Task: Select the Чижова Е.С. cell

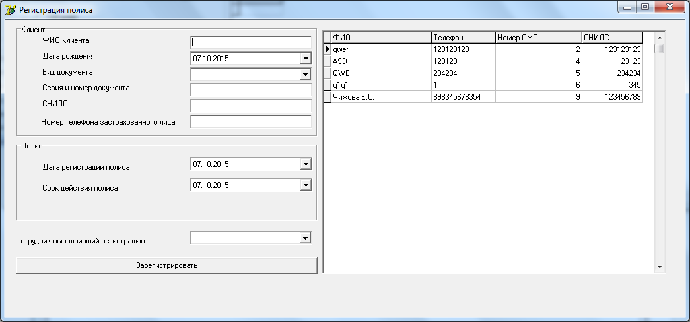Action: [381, 97]
